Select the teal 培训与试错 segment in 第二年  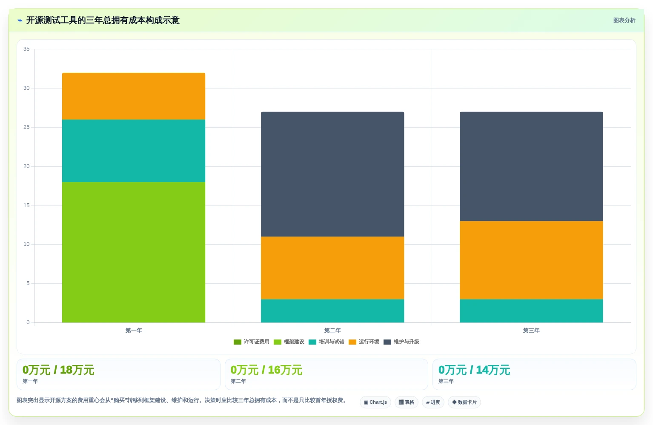[x=332, y=311]
